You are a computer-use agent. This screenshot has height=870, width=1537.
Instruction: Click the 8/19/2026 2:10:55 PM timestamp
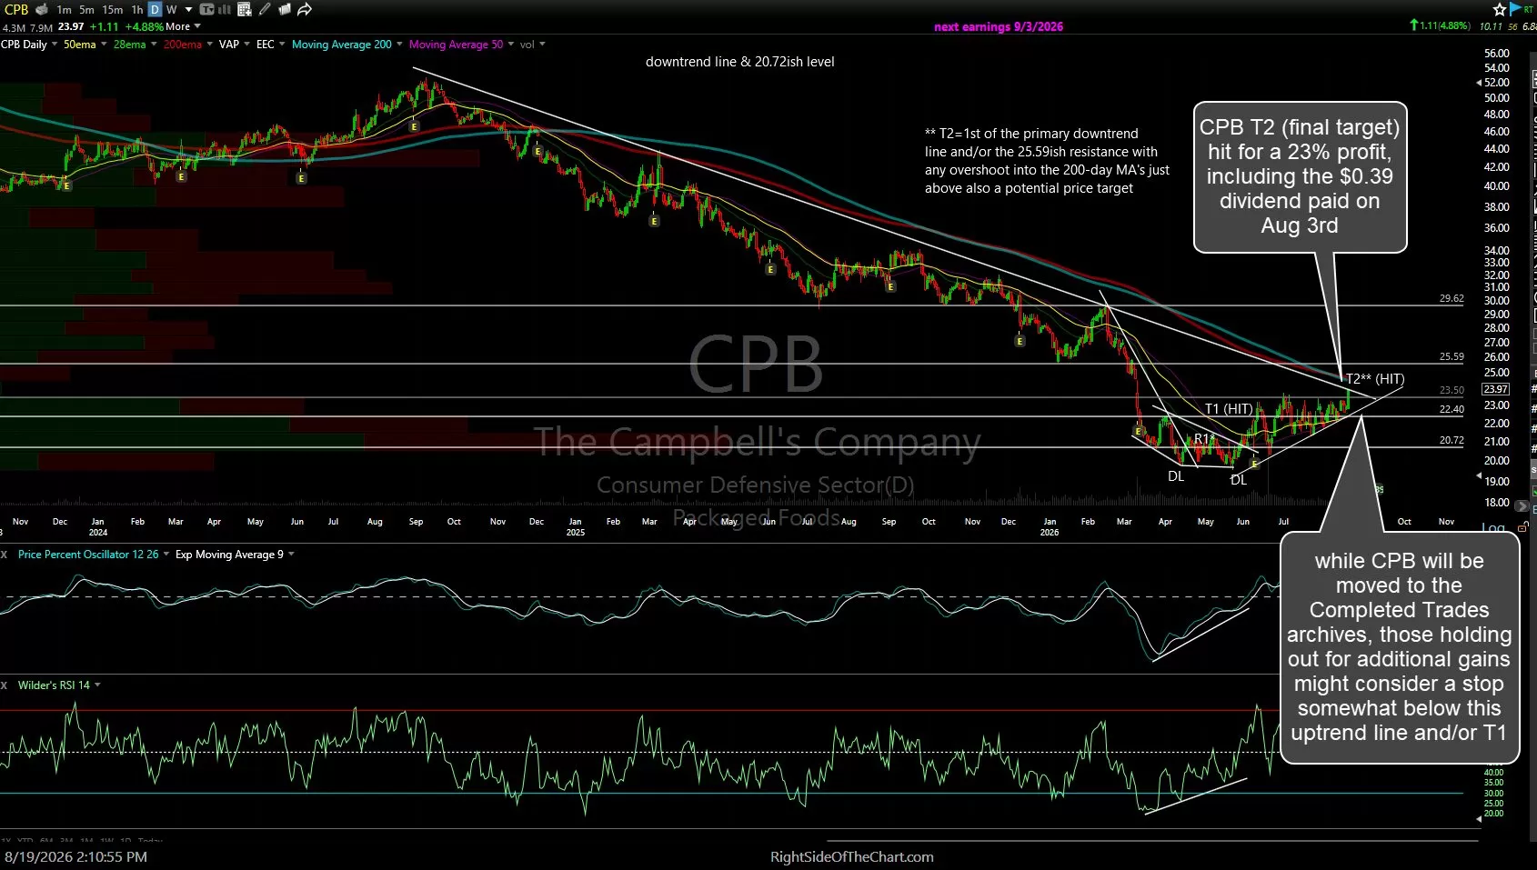[x=75, y=856]
